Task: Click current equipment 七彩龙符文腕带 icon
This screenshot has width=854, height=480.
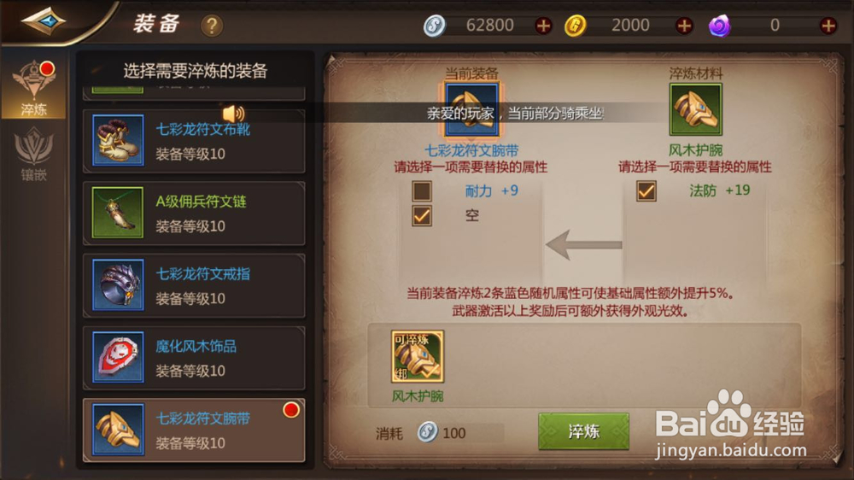Action: [471, 109]
